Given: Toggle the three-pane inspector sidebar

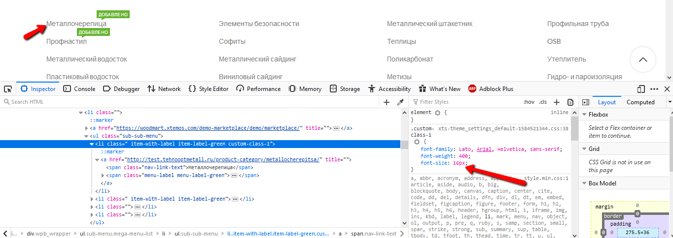Looking at the screenshot, I should 586,102.
